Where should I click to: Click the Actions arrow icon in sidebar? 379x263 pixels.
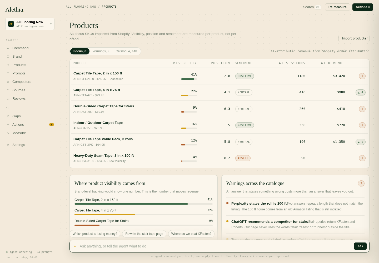pos(8,125)
